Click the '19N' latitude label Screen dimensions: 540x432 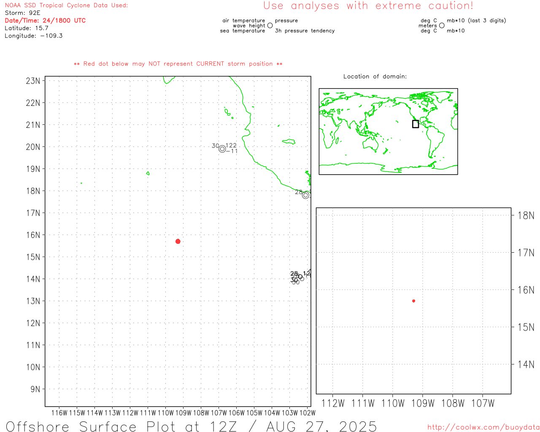(33, 169)
